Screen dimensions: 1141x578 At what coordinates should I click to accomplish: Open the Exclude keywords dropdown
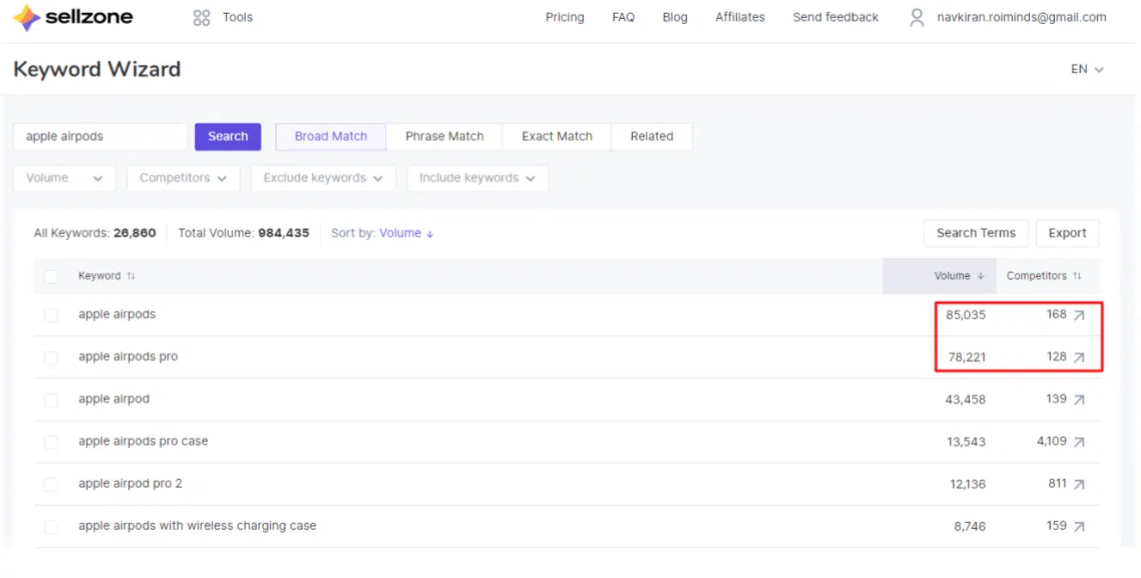(323, 178)
